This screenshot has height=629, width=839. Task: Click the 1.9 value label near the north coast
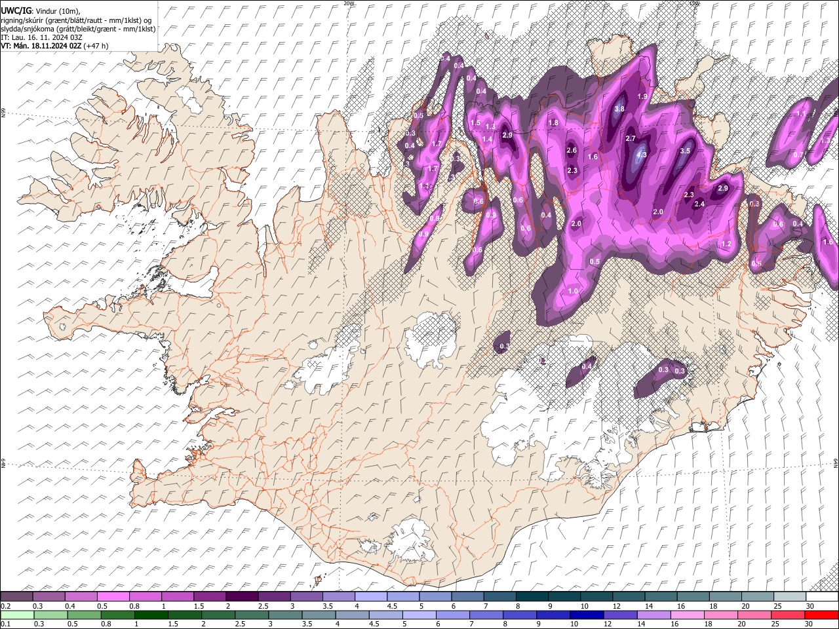(x=642, y=97)
